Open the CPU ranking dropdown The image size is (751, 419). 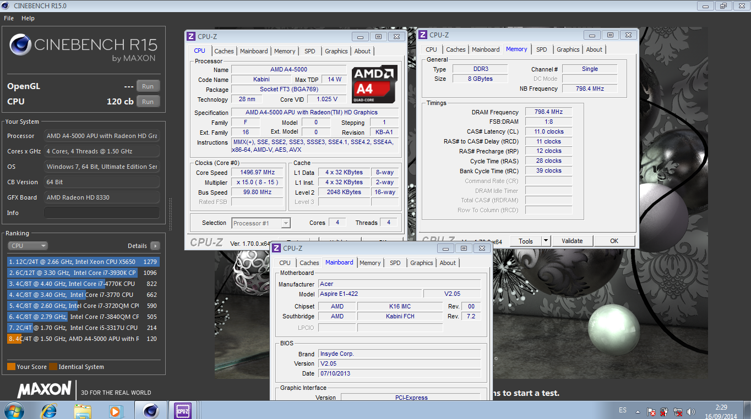click(x=28, y=246)
